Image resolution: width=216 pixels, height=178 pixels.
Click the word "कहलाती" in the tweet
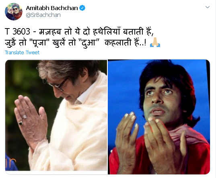[x=118, y=42]
